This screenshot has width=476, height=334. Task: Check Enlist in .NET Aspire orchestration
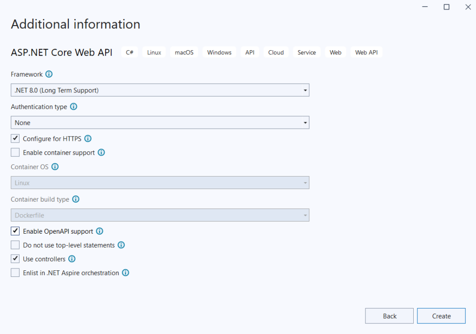tap(15, 273)
